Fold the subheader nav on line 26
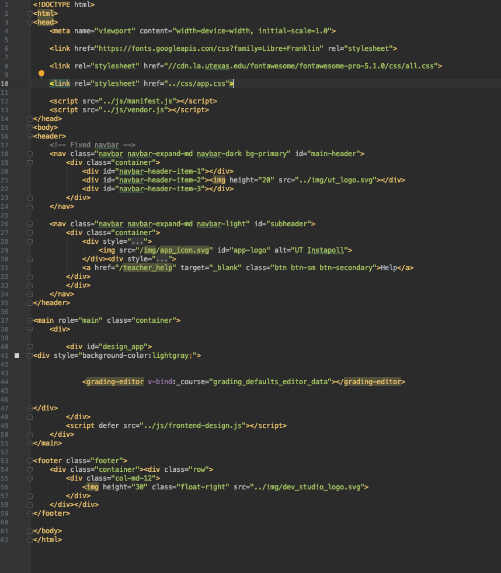 click(30, 224)
